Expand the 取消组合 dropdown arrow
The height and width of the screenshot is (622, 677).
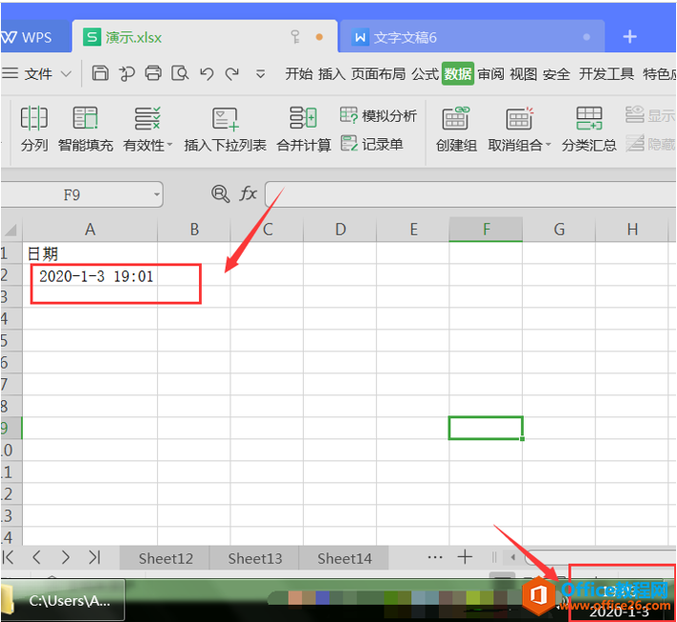tap(548, 145)
